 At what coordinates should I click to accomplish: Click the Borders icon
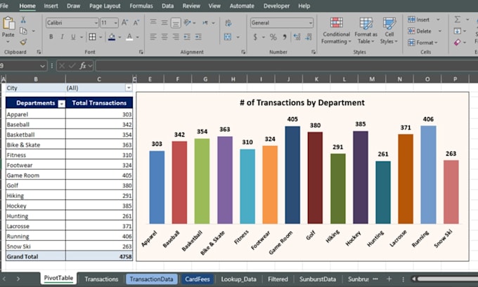pyautogui.click(x=92, y=36)
